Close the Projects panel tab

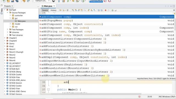12,6
